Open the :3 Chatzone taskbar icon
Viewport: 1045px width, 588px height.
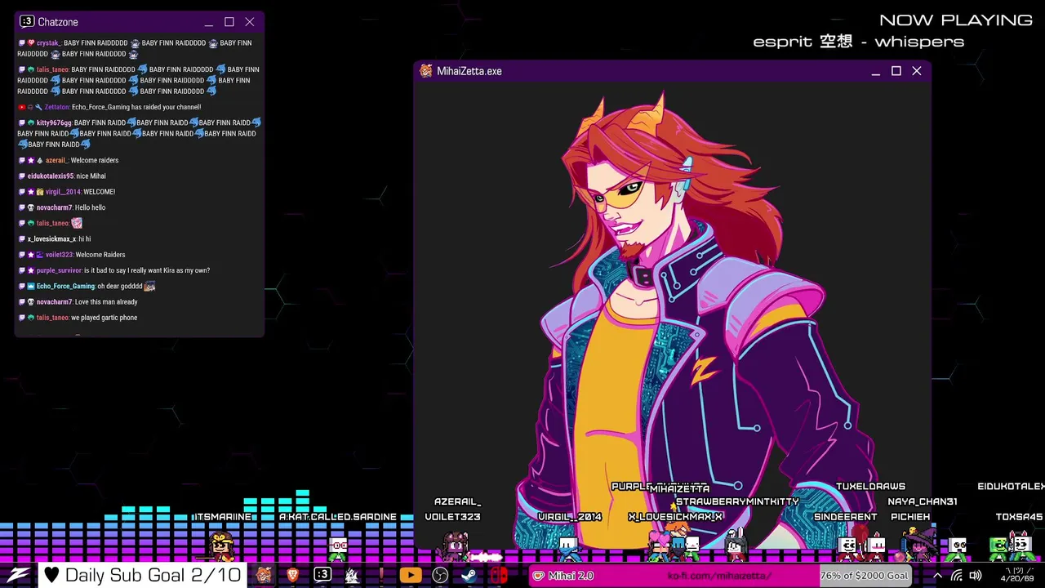tap(322, 575)
